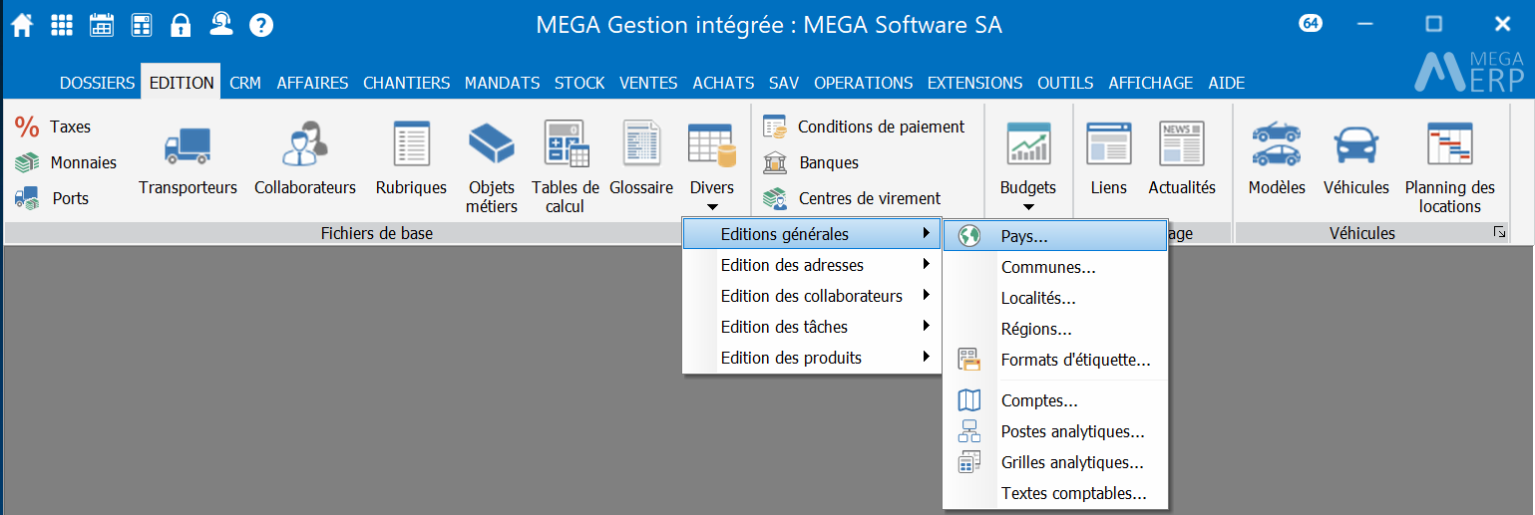Select Pays... in the submenu

click(1024, 236)
